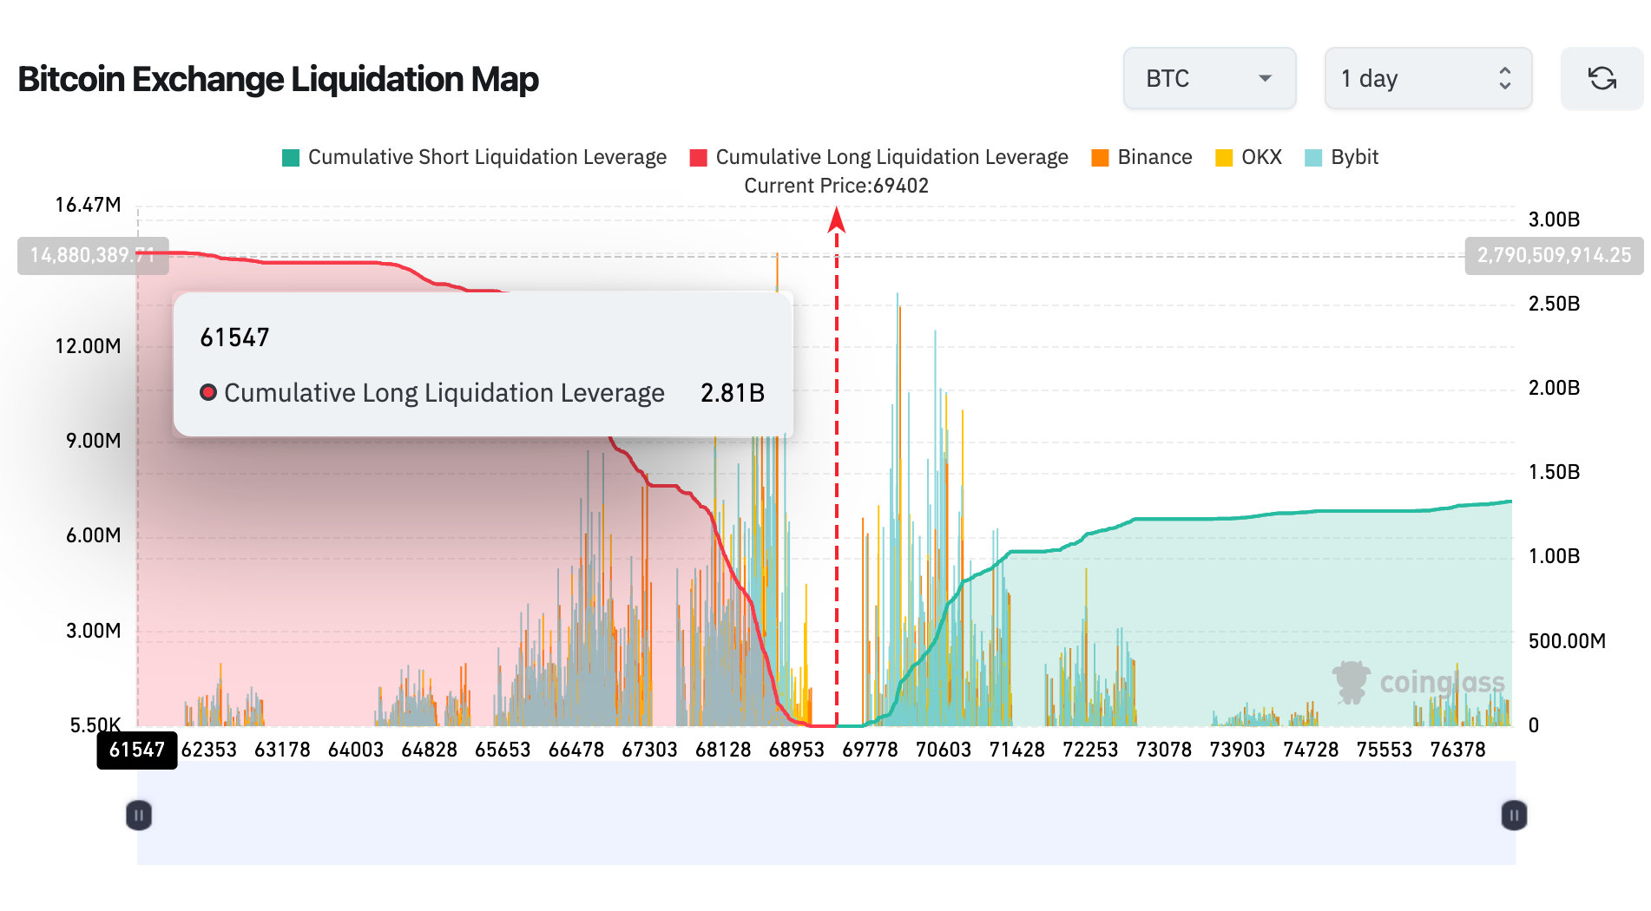Click the red bullet icon inside the tooltip
The height and width of the screenshot is (911, 1651).
pyautogui.click(x=208, y=392)
